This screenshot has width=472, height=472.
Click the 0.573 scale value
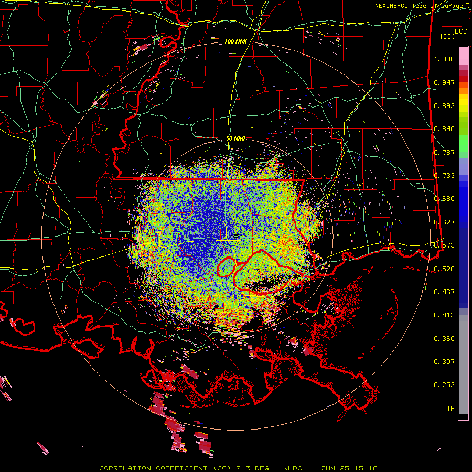(x=444, y=245)
